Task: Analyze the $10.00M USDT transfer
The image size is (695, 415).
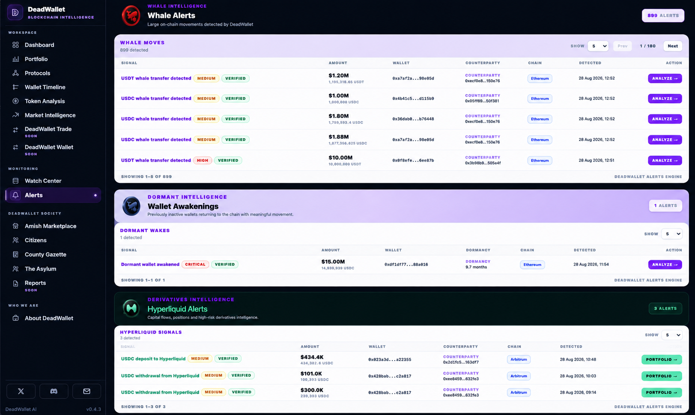Action: click(665, 161)
